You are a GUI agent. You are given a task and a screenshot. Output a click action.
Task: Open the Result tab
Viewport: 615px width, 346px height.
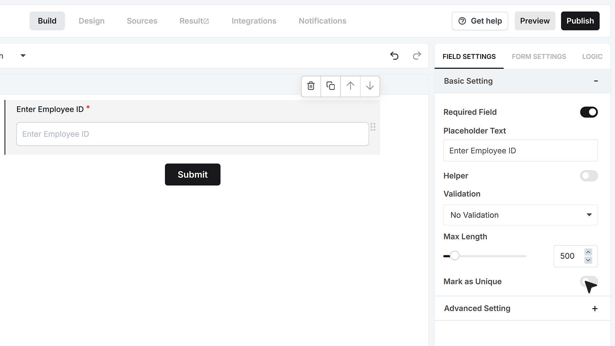tap(194, 21)
